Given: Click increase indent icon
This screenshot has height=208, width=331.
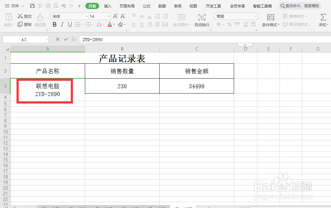Looking at the screenshot, I should click(165, 16).
